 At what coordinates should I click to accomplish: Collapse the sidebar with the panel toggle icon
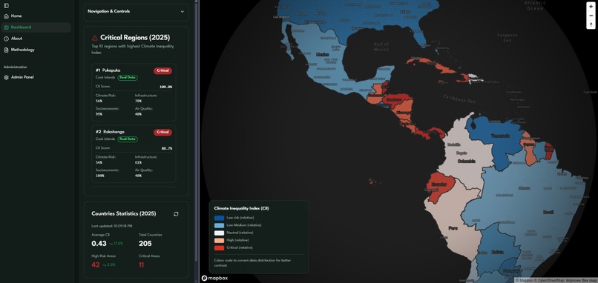[6, 6]
